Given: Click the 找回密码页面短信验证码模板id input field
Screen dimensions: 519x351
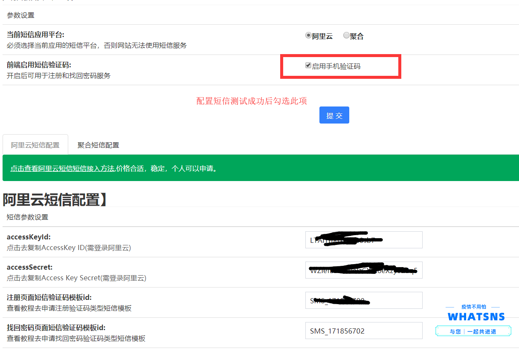Looking at the screenshot, I should pos(363,331).
